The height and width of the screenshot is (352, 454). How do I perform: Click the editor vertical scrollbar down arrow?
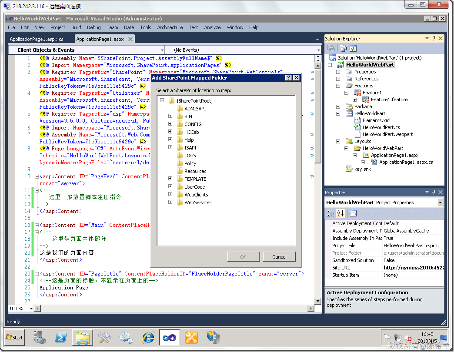click(x=318, y=301)
